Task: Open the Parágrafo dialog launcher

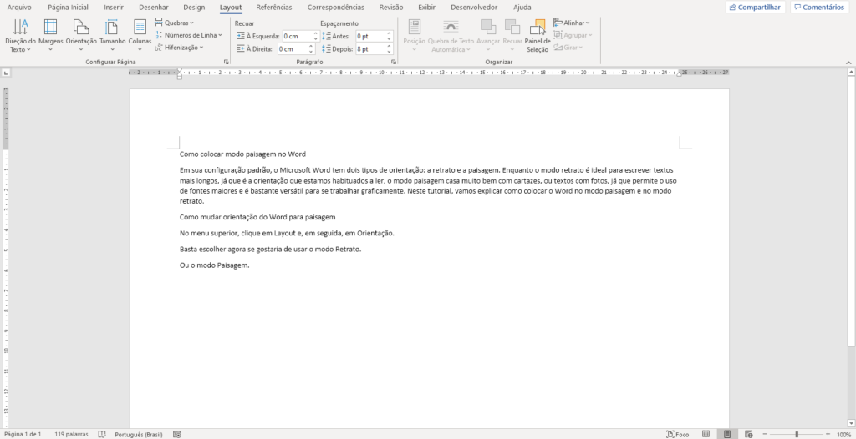Action: (394, 63)
